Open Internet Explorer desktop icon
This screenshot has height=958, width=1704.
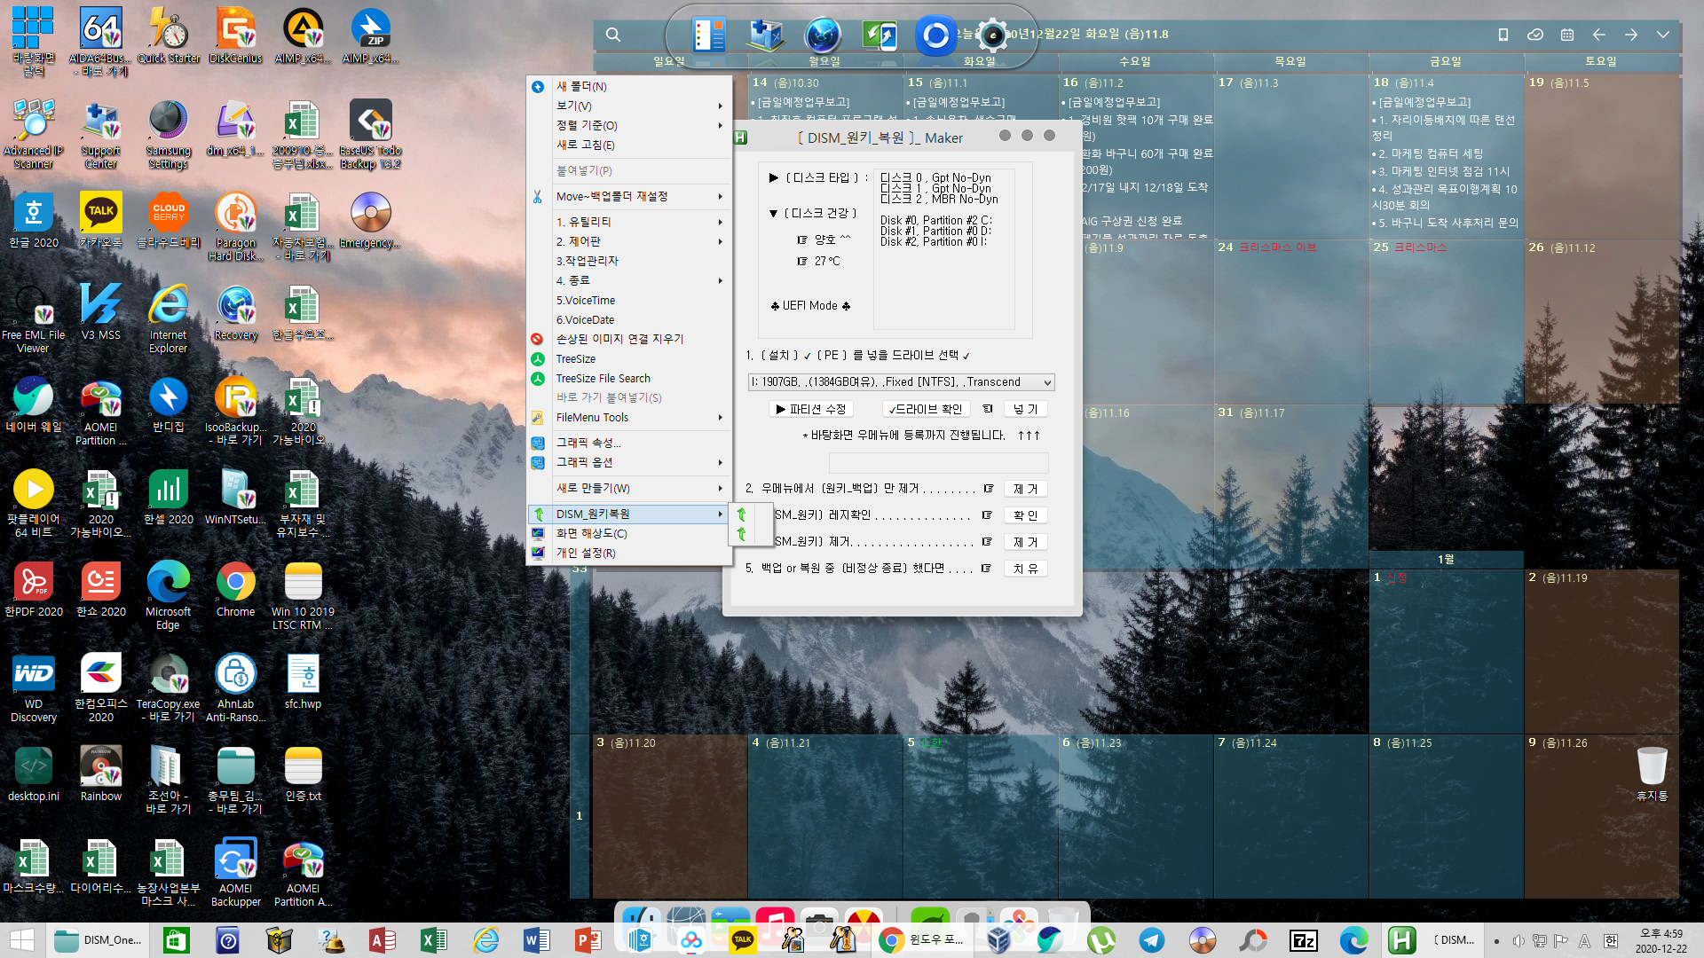click(x=168, y=319)
